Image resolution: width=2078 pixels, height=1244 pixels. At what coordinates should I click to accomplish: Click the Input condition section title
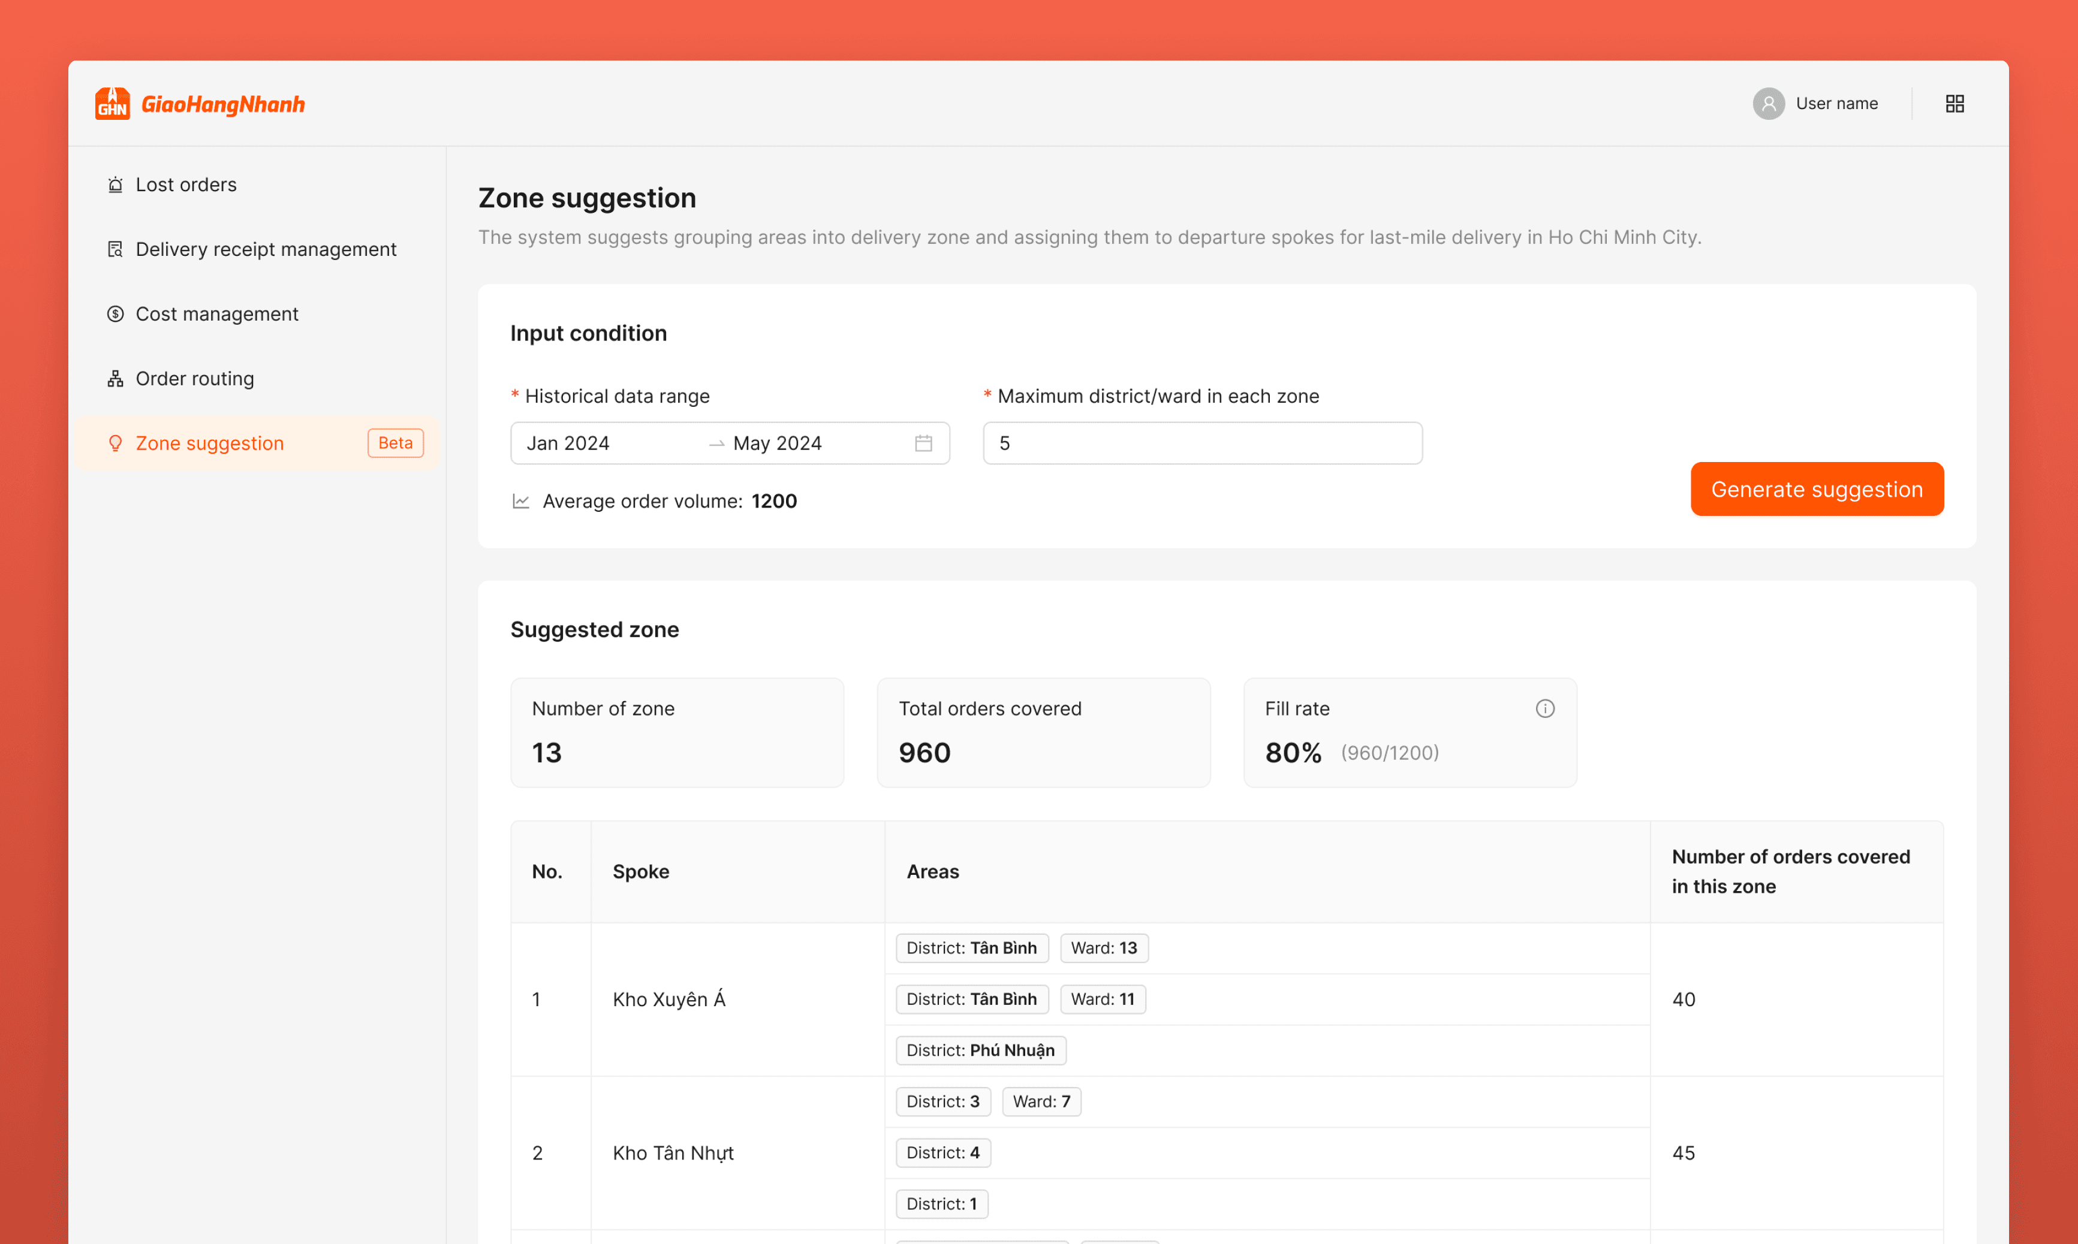point(589,334)
